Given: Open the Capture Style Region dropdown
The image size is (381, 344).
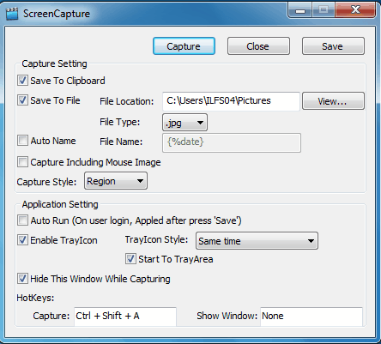Looking at the screenshot, I should click(x=116, y=181).
